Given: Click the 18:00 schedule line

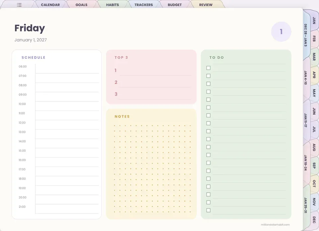Looking at the screenshot, I should coord(67,181).
